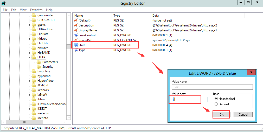
Task: Click the ErrorControl binary value icon
Action: (x=76, y=35)
